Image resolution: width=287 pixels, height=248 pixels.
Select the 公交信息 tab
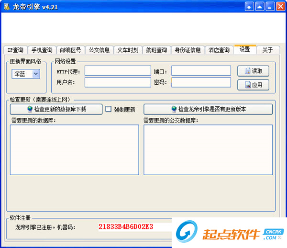point(99,50)
